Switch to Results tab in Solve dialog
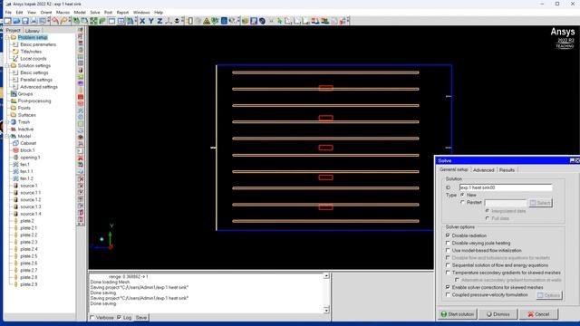The width and height of the screenshot is (580, 326). pyautogui.click(x=507, y=170)
